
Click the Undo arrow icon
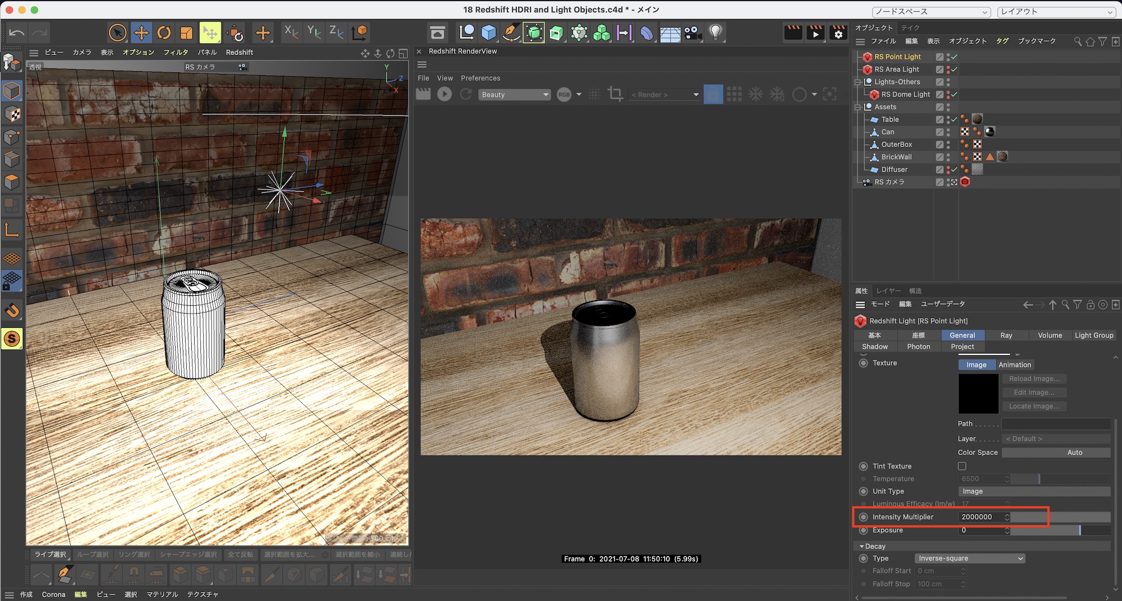16,33
